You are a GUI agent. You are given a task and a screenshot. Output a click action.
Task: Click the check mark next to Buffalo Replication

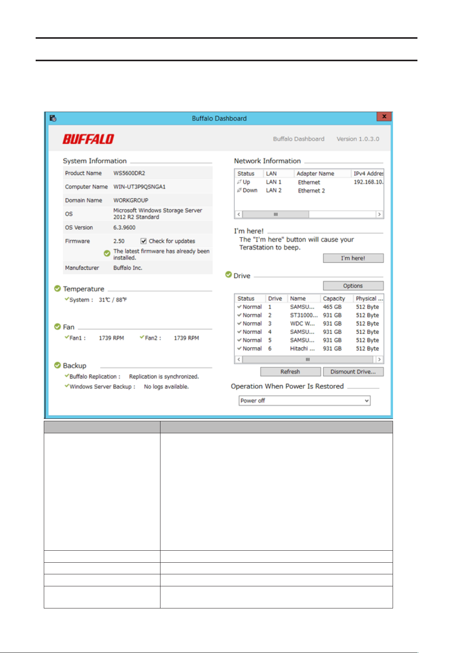67,376
